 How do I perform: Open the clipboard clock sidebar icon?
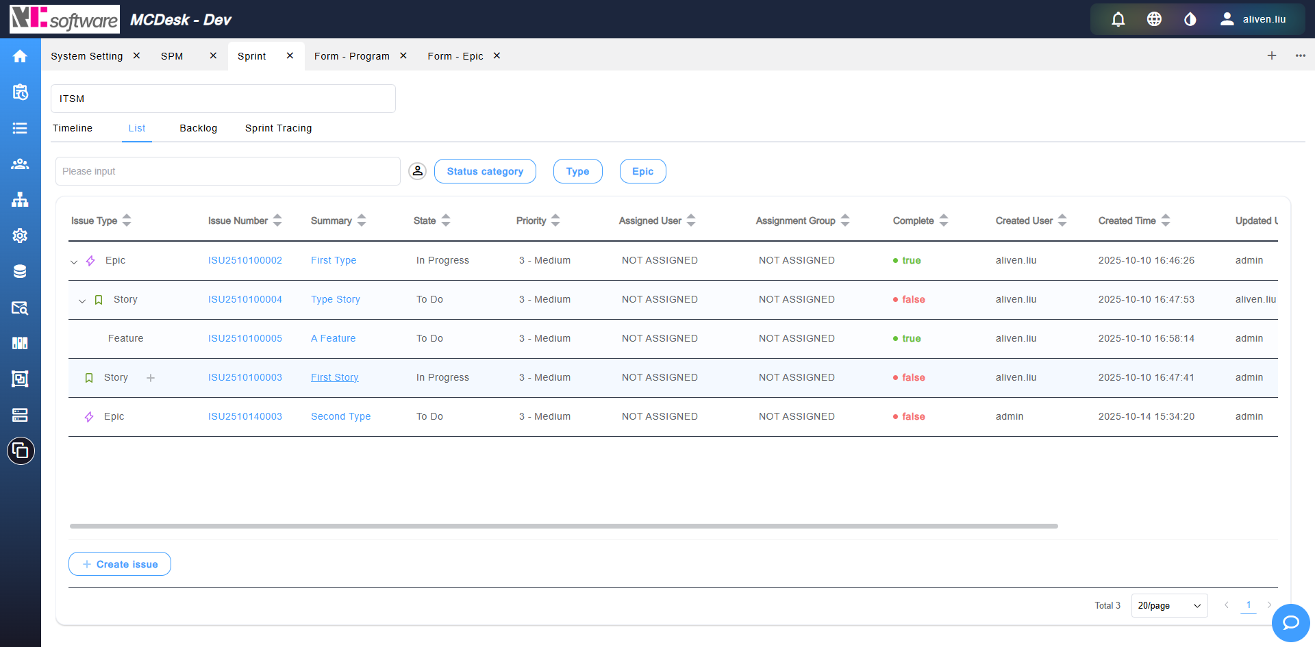(20, 92)
